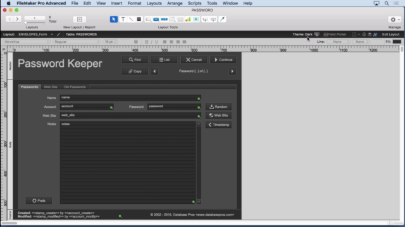
Task: Open the Regular font style dropdown
Action: [77, 42]
